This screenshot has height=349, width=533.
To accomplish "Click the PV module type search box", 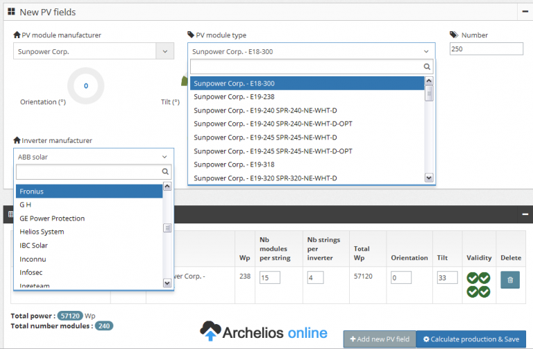I will tap(311, 67).
